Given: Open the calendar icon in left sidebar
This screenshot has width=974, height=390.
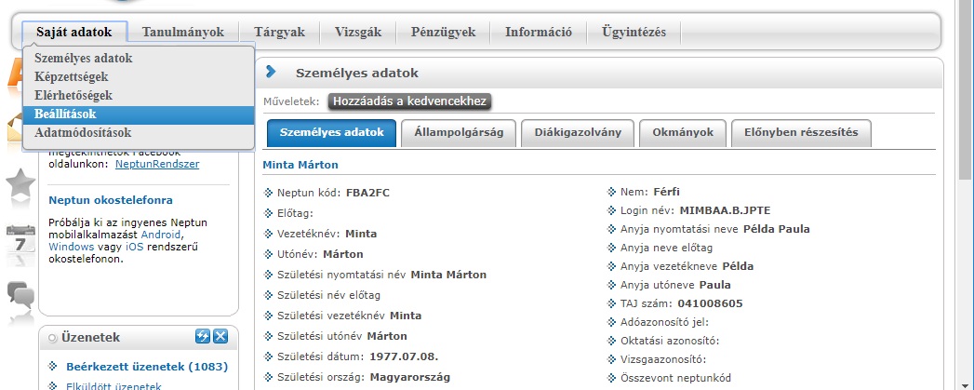Looking at the screenshot, I should click(x=20, y=241).
